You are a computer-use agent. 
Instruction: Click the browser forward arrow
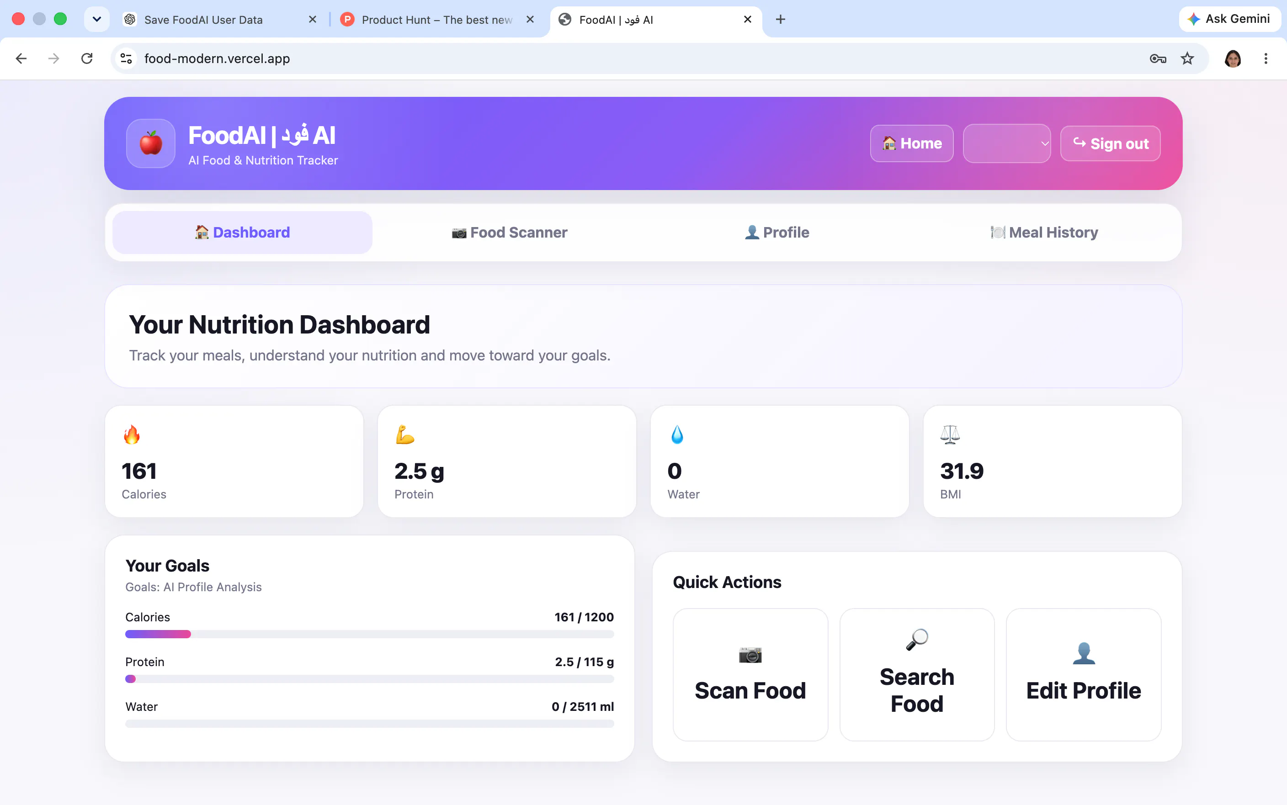coord(54,58)
